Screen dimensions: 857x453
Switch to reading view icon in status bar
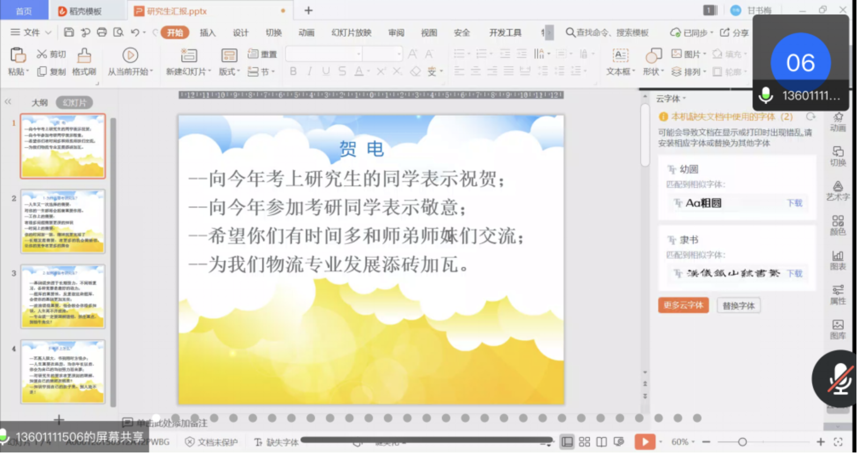(x=602, y=442)
